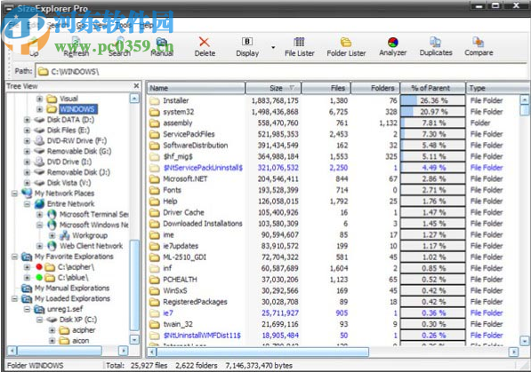Select Disk XP (C:) in tree
The image size is (531, 372).
tap(78, 320)
